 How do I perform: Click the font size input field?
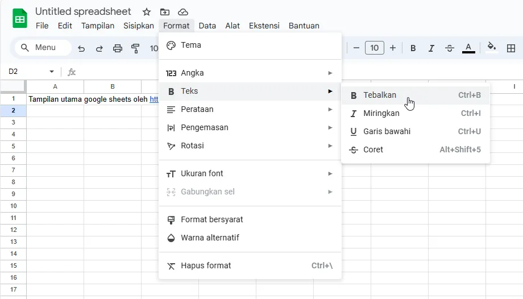coord(374,48)
